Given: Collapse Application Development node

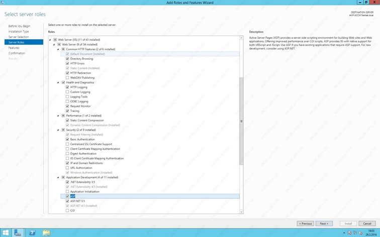Looking at the screenshot, I should pyautogui.click(x=58, y=177).
